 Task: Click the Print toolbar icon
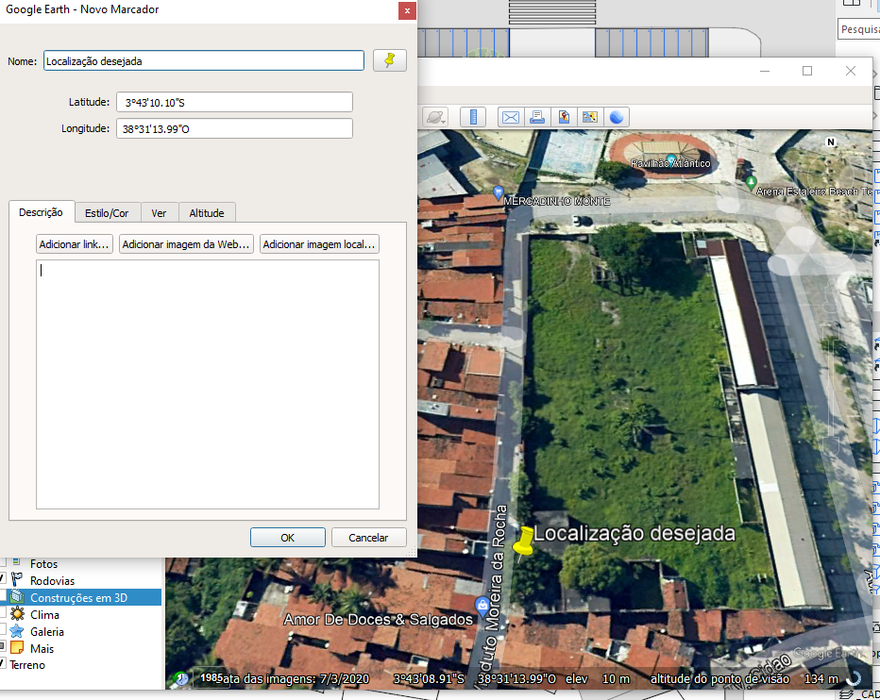537,117
